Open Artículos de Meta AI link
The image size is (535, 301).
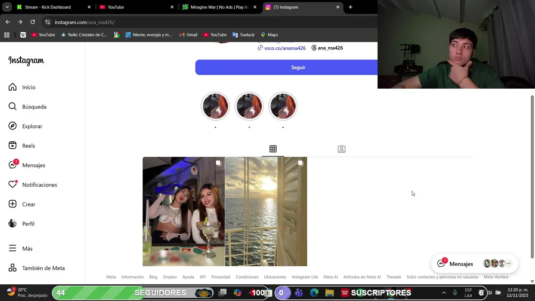click(362, 277)
